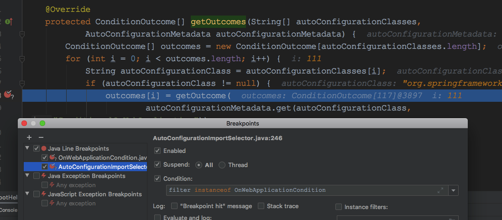This screenshot has width=502, height=220.
Task: Collapse the fold marker on the AutoConfigurationMetadata parameter line
Action: pyautogui.click(x=22, y=34)
